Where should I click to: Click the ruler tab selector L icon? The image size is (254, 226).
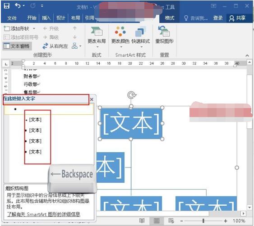[6, 64]
